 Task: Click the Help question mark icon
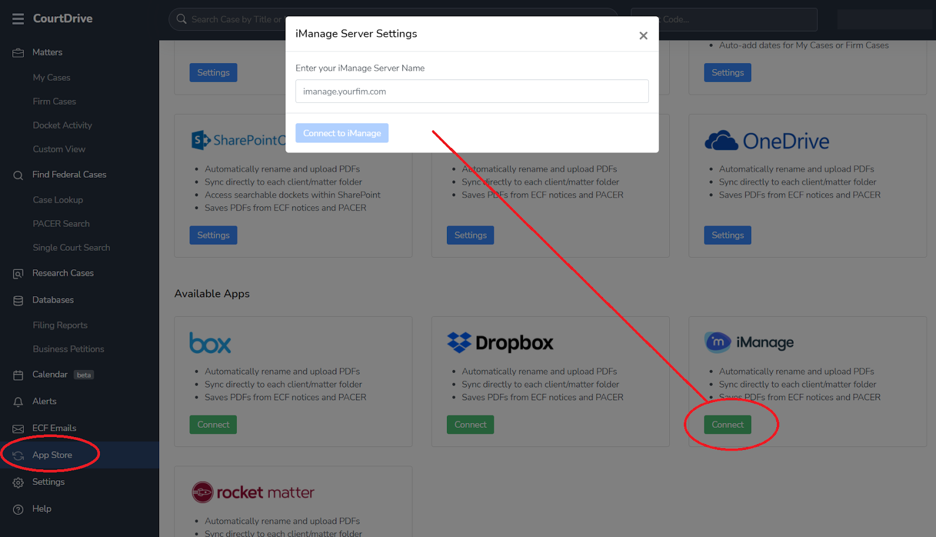click(x=18, y=510)
